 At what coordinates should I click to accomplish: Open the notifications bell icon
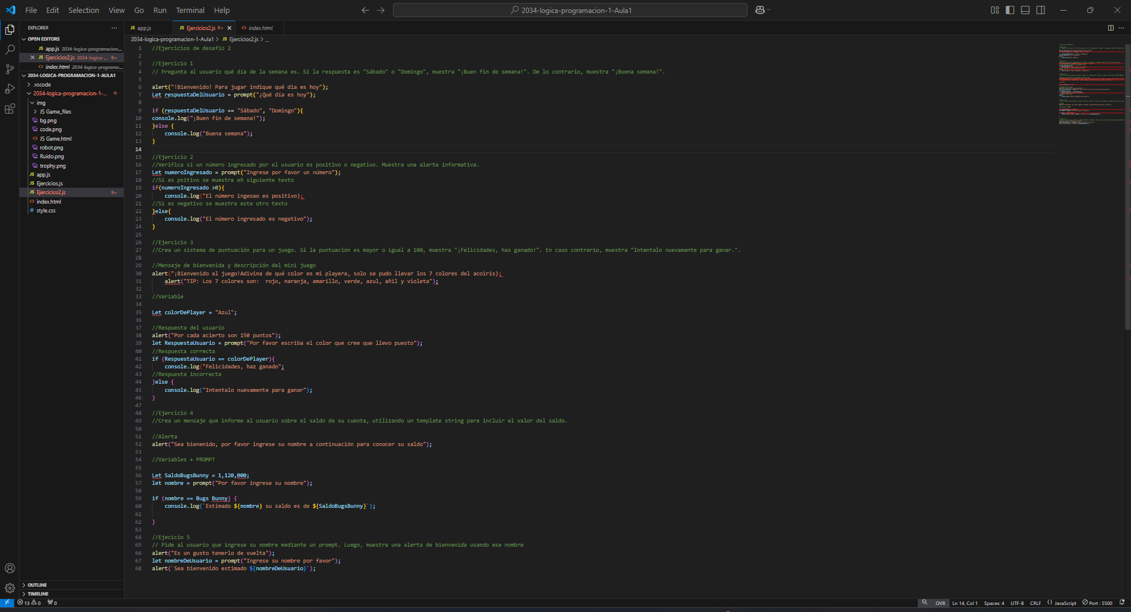pyautogui.click(x=1122, y=603)
